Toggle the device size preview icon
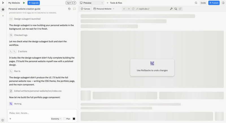 (175, 9)
